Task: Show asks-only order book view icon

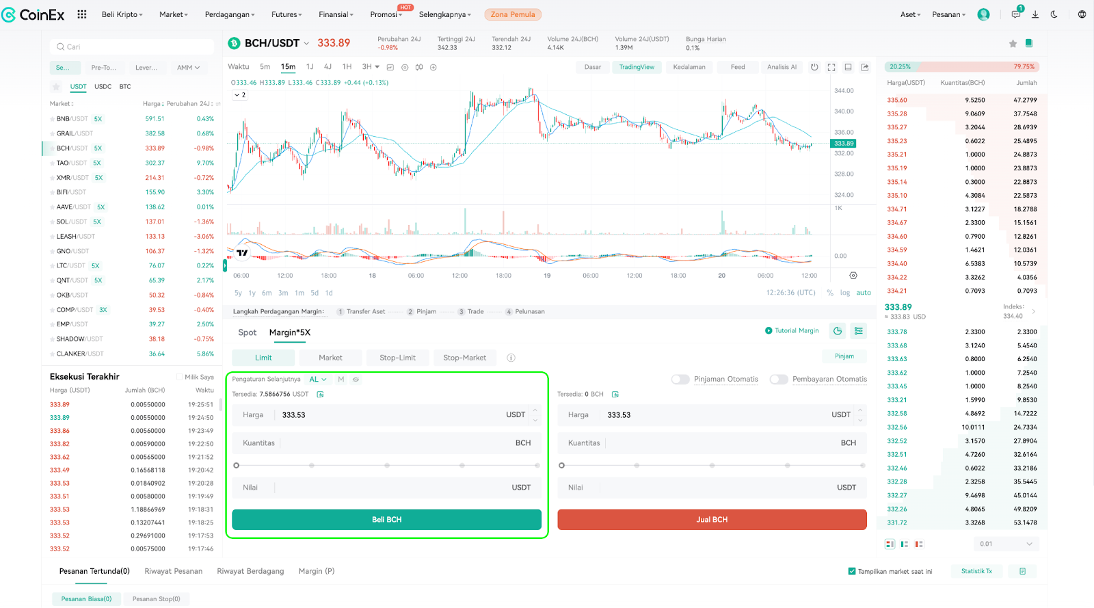Action: [919, 544]
